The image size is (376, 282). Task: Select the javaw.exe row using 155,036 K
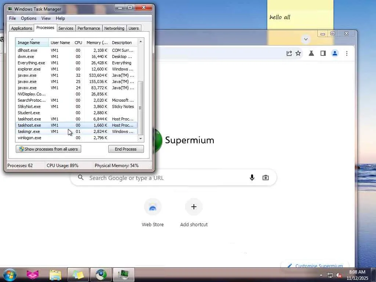(x=76, y=82)
